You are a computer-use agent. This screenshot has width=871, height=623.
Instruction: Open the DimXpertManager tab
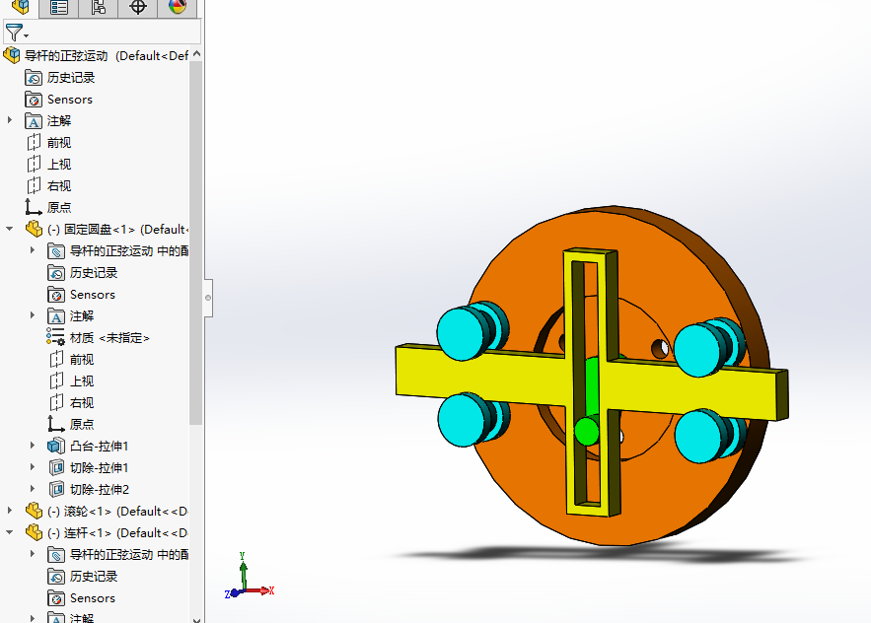click(138, 7)
